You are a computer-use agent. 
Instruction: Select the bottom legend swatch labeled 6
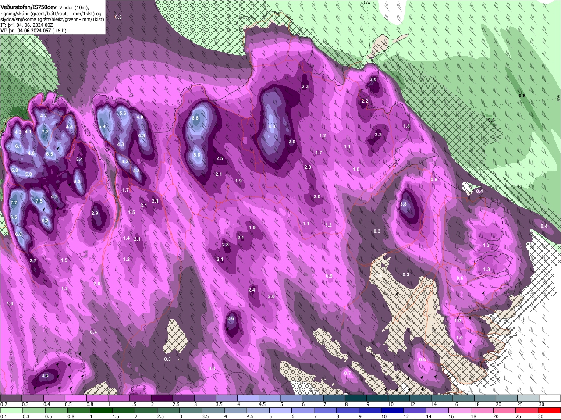coord(303,410)
